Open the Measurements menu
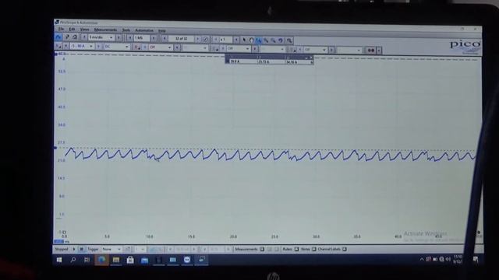The height and width of the screenshot is (280, 499). click(106, 30)
